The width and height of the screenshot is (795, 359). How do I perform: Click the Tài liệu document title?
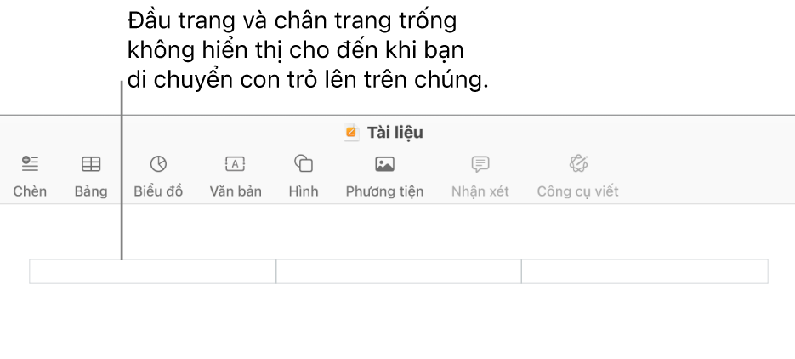coord(395,133)
